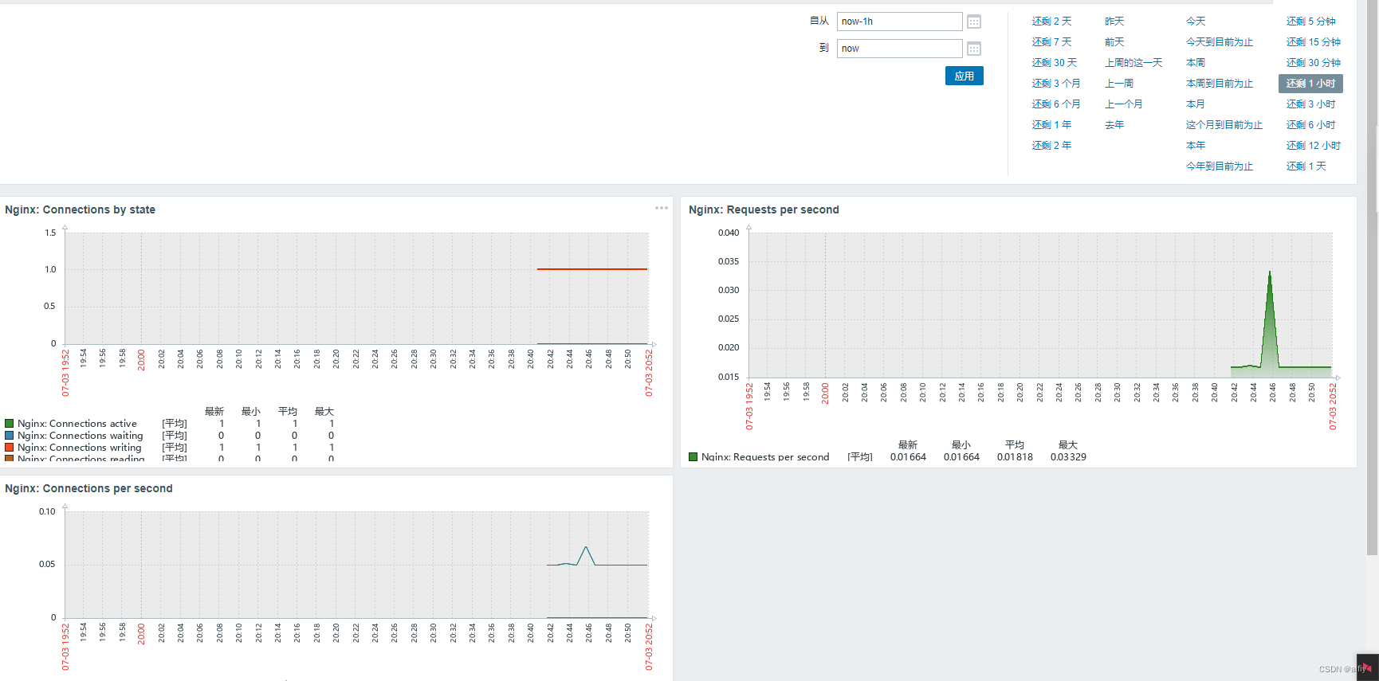Click the red arrow icon at bottom-right corner
1379x681 pixels.
point(1367,667)
